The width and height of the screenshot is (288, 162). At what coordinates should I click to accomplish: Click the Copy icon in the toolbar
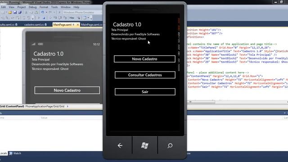[31, 12]
